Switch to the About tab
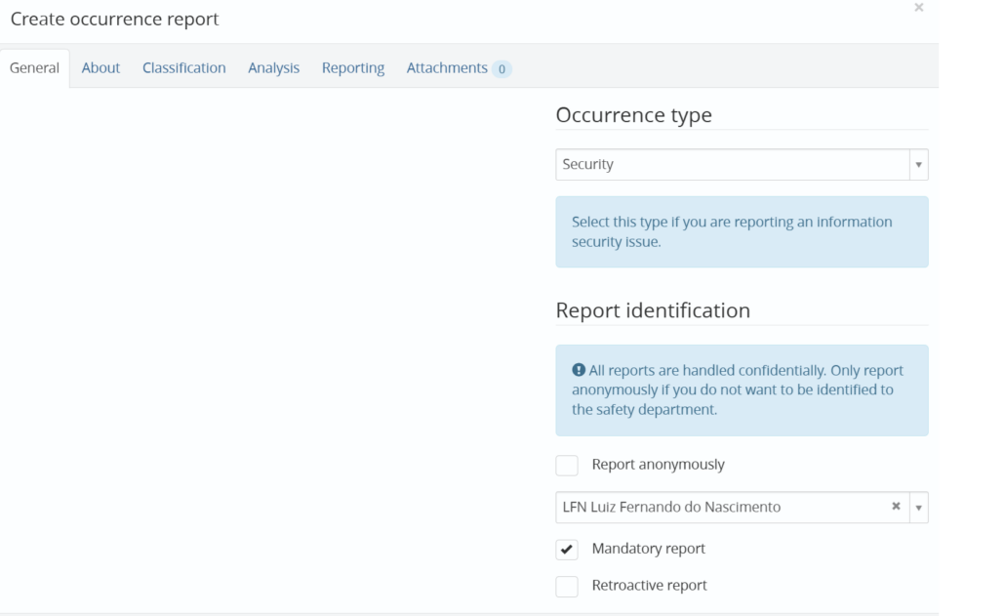Screen dimensions: 1005x616 [x=100, y=68]
